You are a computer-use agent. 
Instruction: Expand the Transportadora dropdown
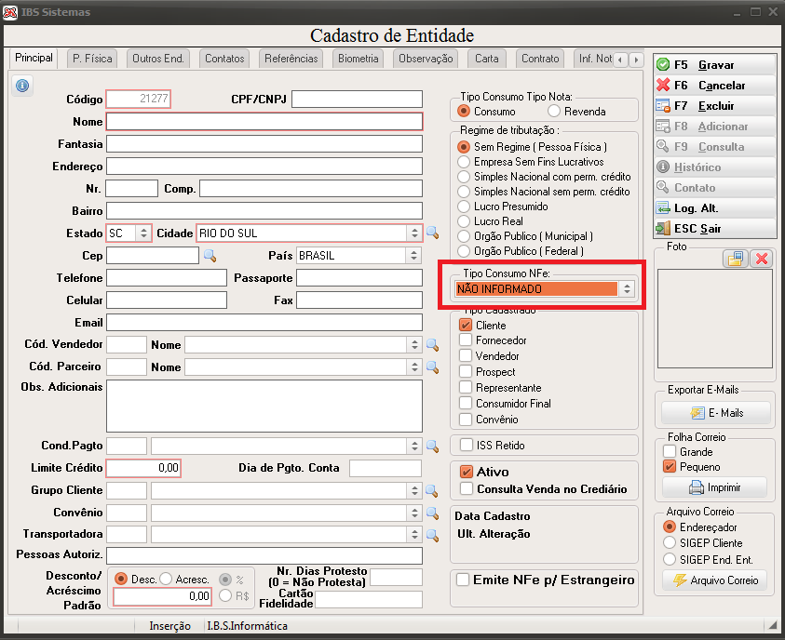pos(414,535)
